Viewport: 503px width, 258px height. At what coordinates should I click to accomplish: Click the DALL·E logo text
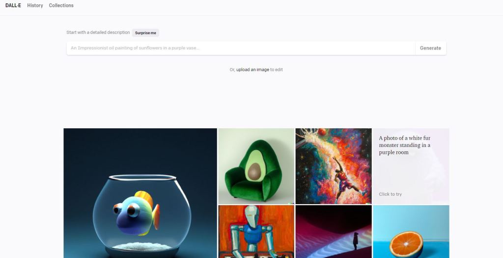coord(13,5)
